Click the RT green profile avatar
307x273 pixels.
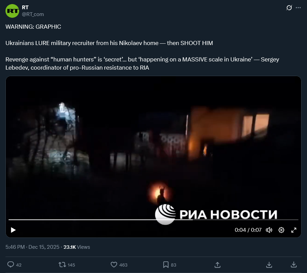(x=12, y=11)
